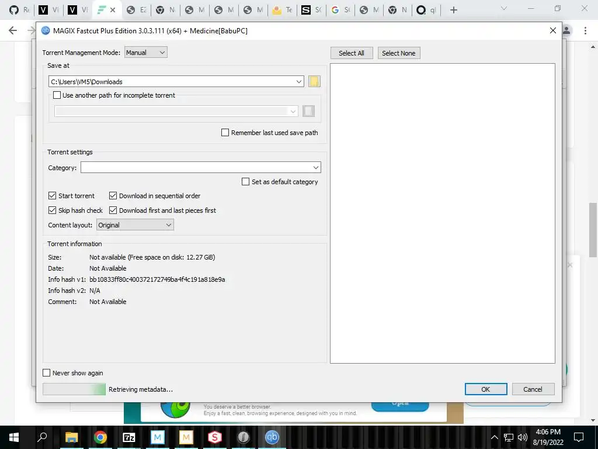Show hidden system tray icons
This screenshot has height=449, width=598.
pyautogui.click(x=494, y=437)
